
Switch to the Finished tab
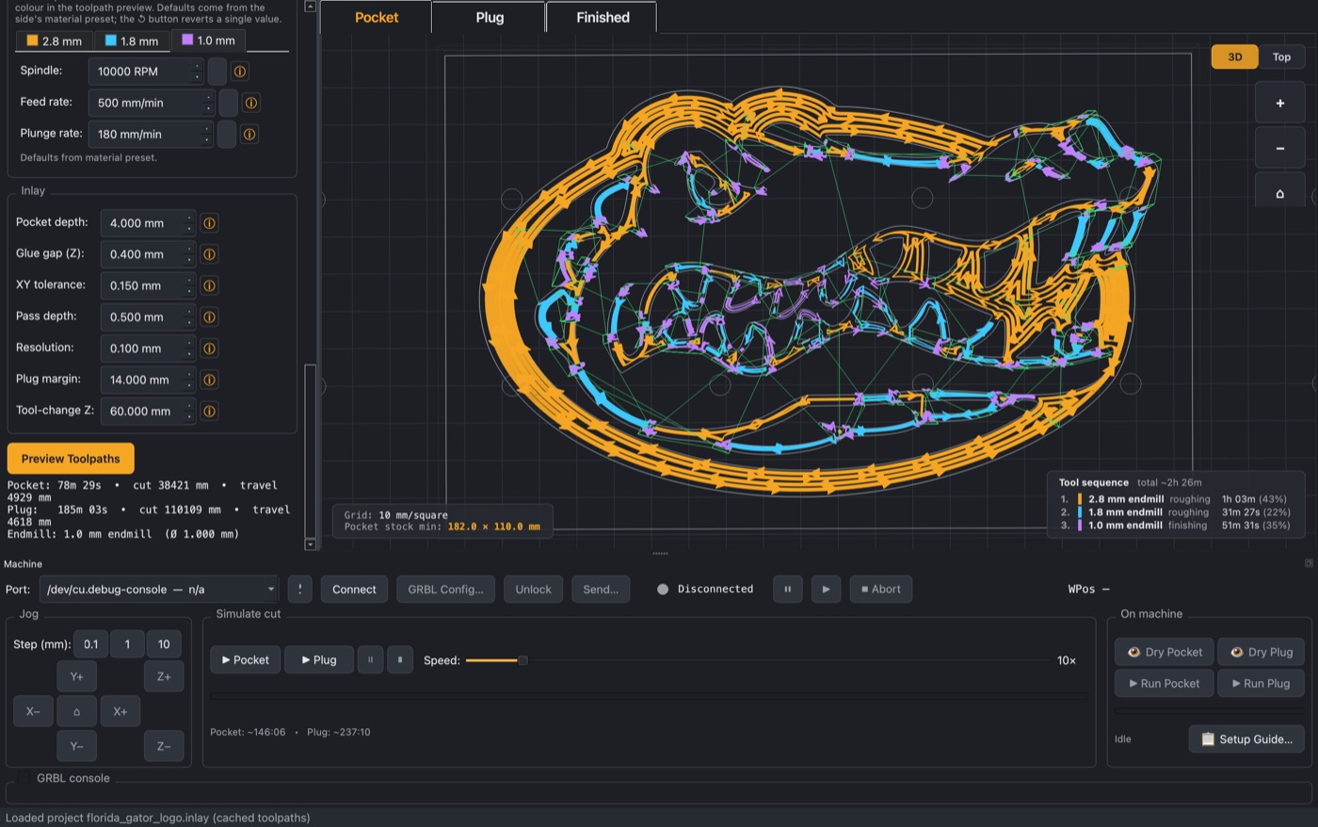point(603,18)
